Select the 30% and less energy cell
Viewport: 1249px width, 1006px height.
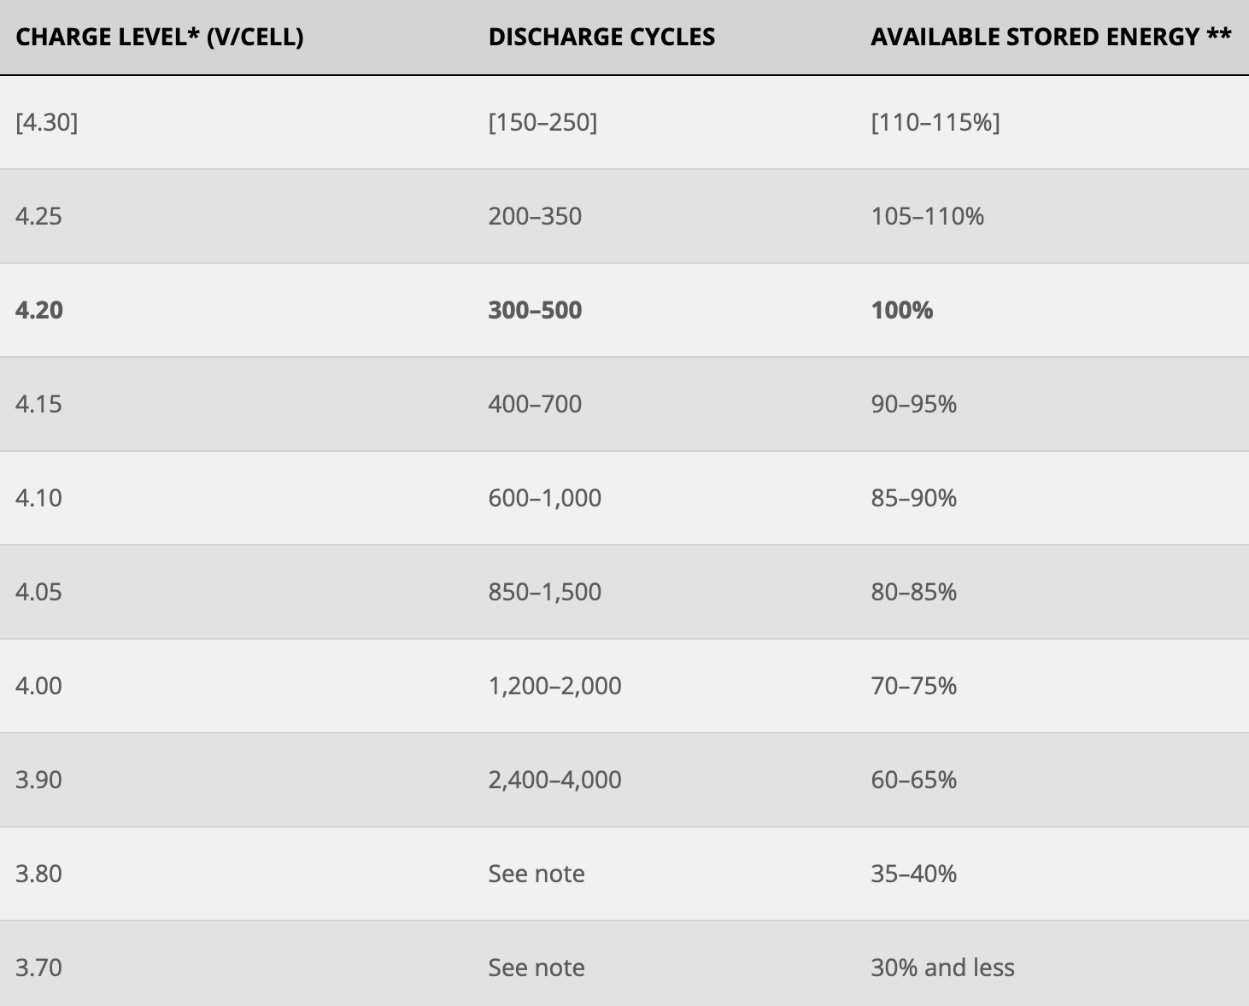[943, 968]
